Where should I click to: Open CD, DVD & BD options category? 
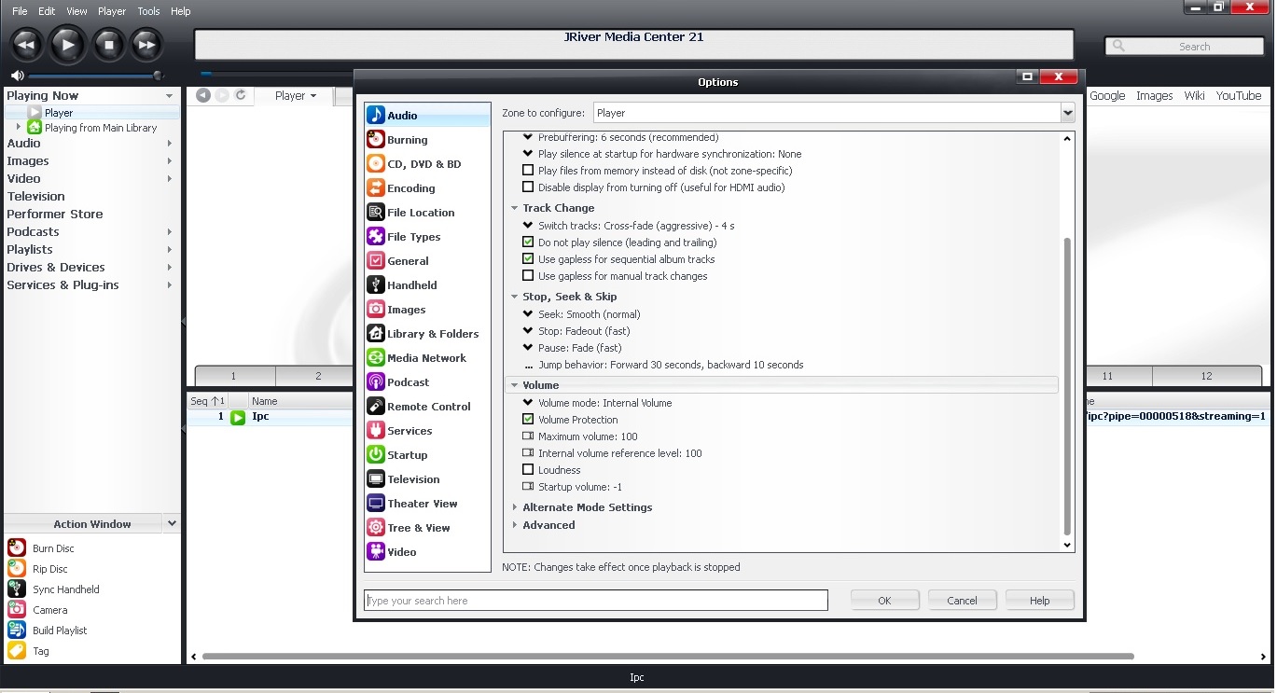pyautogui.click(x=427, y=164)
